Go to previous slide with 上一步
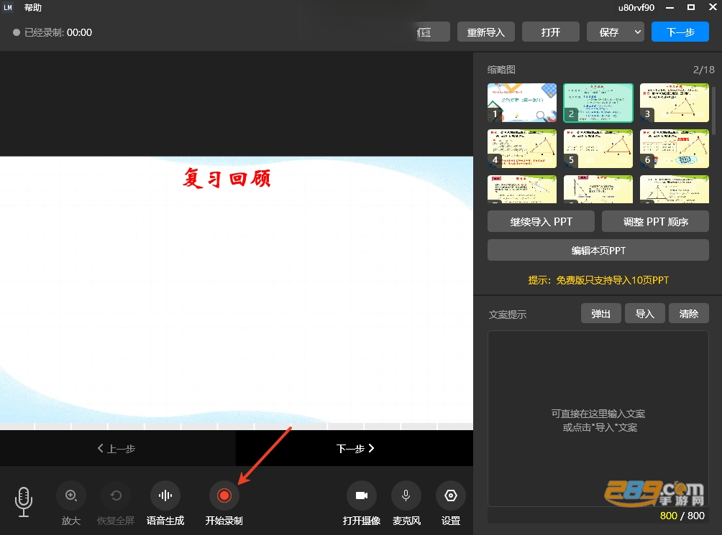Screen dimensions: 722x535 [x=117, y=448]
